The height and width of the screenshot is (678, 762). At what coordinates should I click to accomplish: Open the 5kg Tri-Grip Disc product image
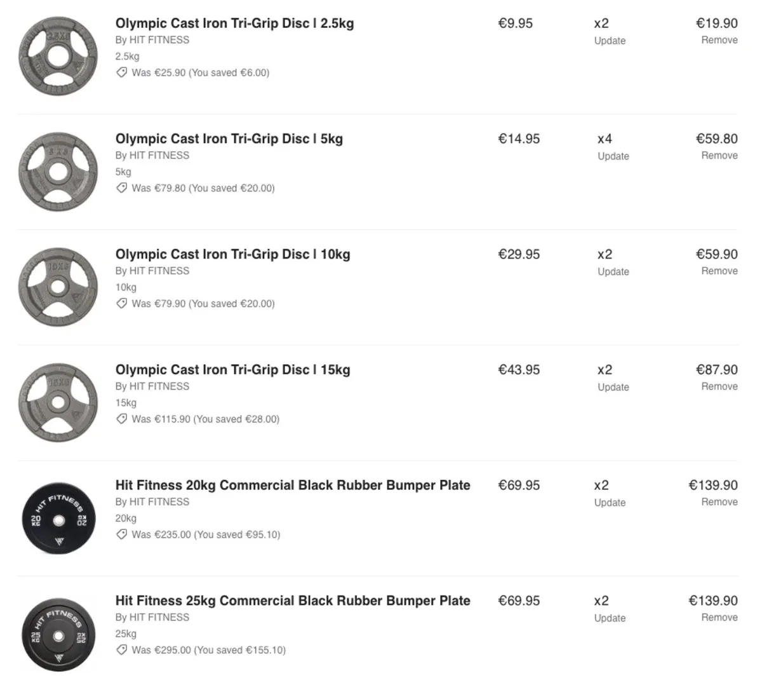click(58, 172)
